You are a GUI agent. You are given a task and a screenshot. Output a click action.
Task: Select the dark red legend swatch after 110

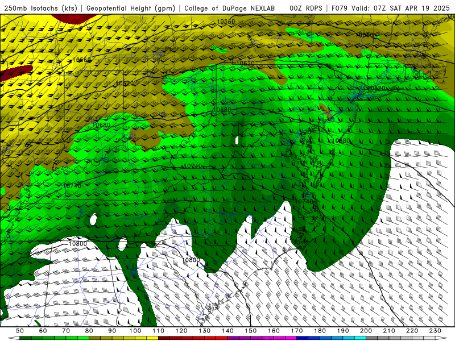tap(164, 338)
